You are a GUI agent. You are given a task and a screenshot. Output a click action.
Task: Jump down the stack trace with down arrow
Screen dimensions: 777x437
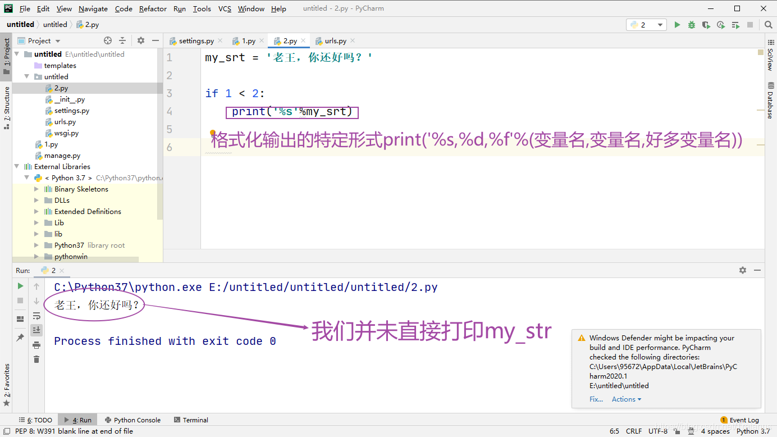[36, 301]
